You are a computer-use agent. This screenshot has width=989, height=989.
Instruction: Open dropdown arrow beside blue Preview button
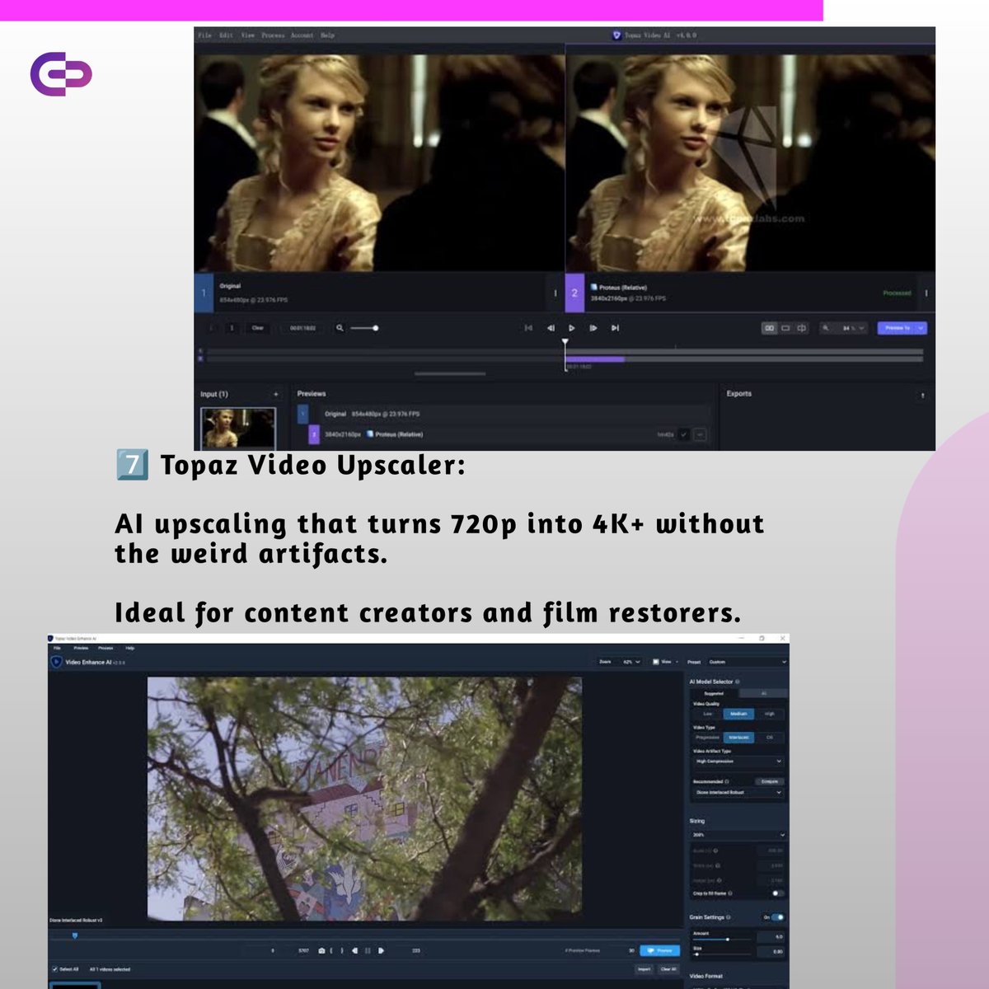click(x=921, y=328)
